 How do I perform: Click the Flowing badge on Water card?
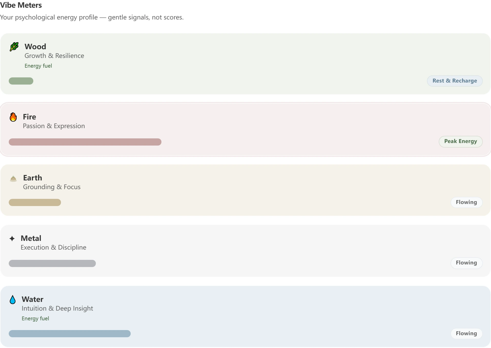coord(466,333)
